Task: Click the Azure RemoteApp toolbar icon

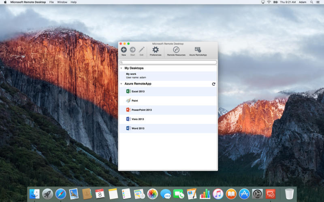Action: coord(198,50)
